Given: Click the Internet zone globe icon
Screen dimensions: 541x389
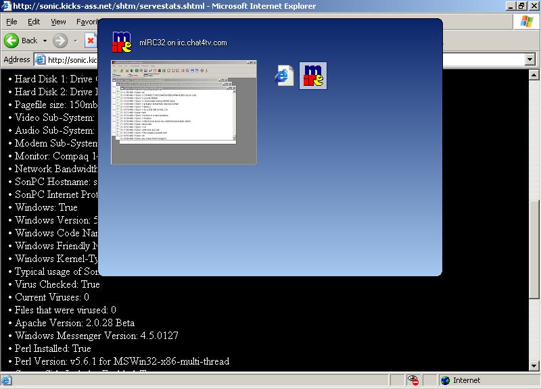Looking at the screenshot, I should [x=445, y=380].
